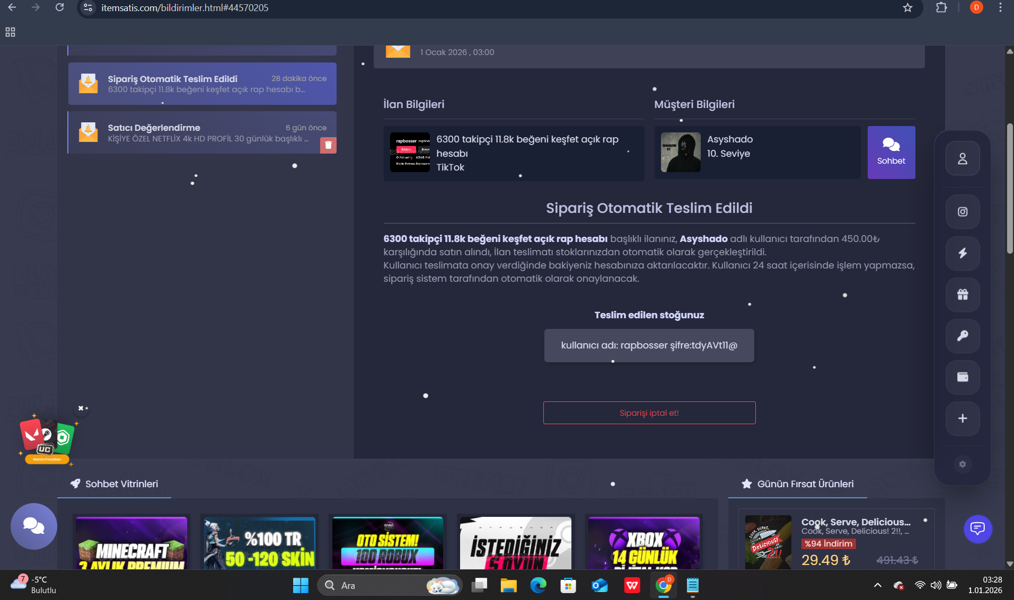Open the gift icon in the right sidebar

tap(963, 294)
